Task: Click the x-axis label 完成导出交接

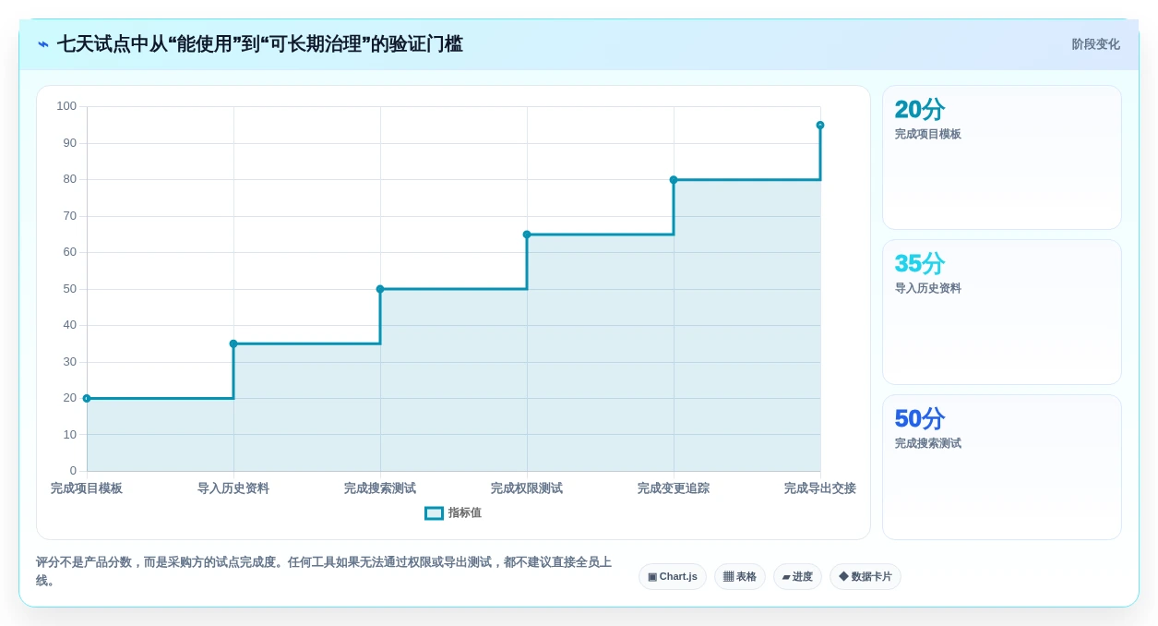Action: pyautogui.click(x=820, y=488)
